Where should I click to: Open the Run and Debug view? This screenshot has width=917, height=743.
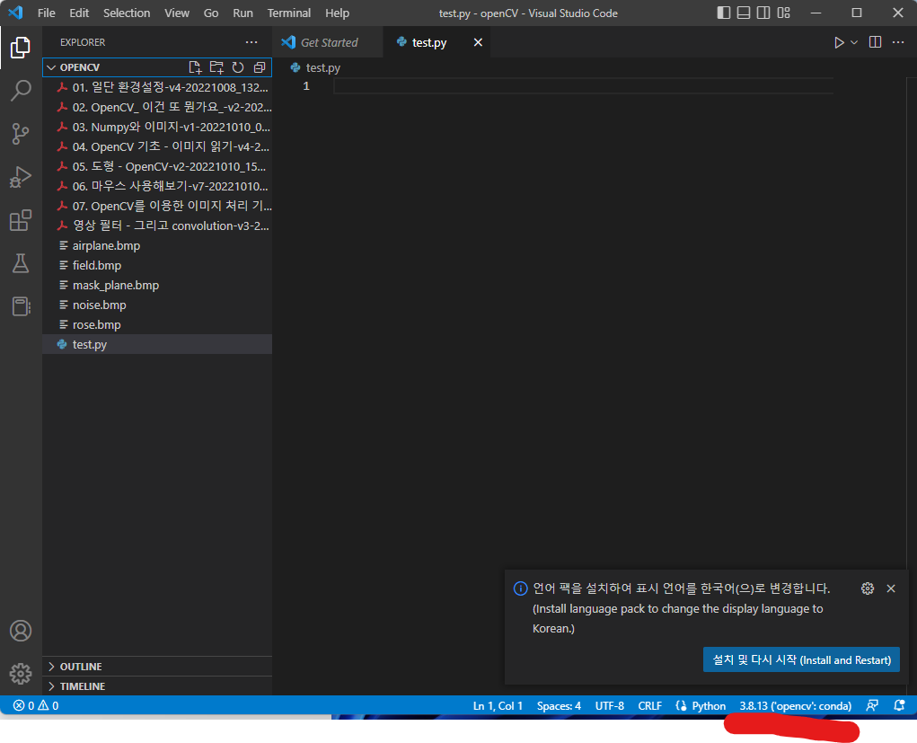click(x=21, y=177)
